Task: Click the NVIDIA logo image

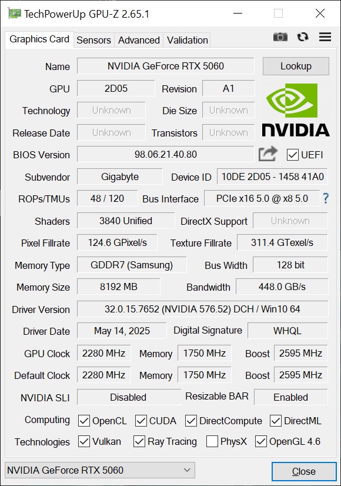Action: [x=296, y=110]
